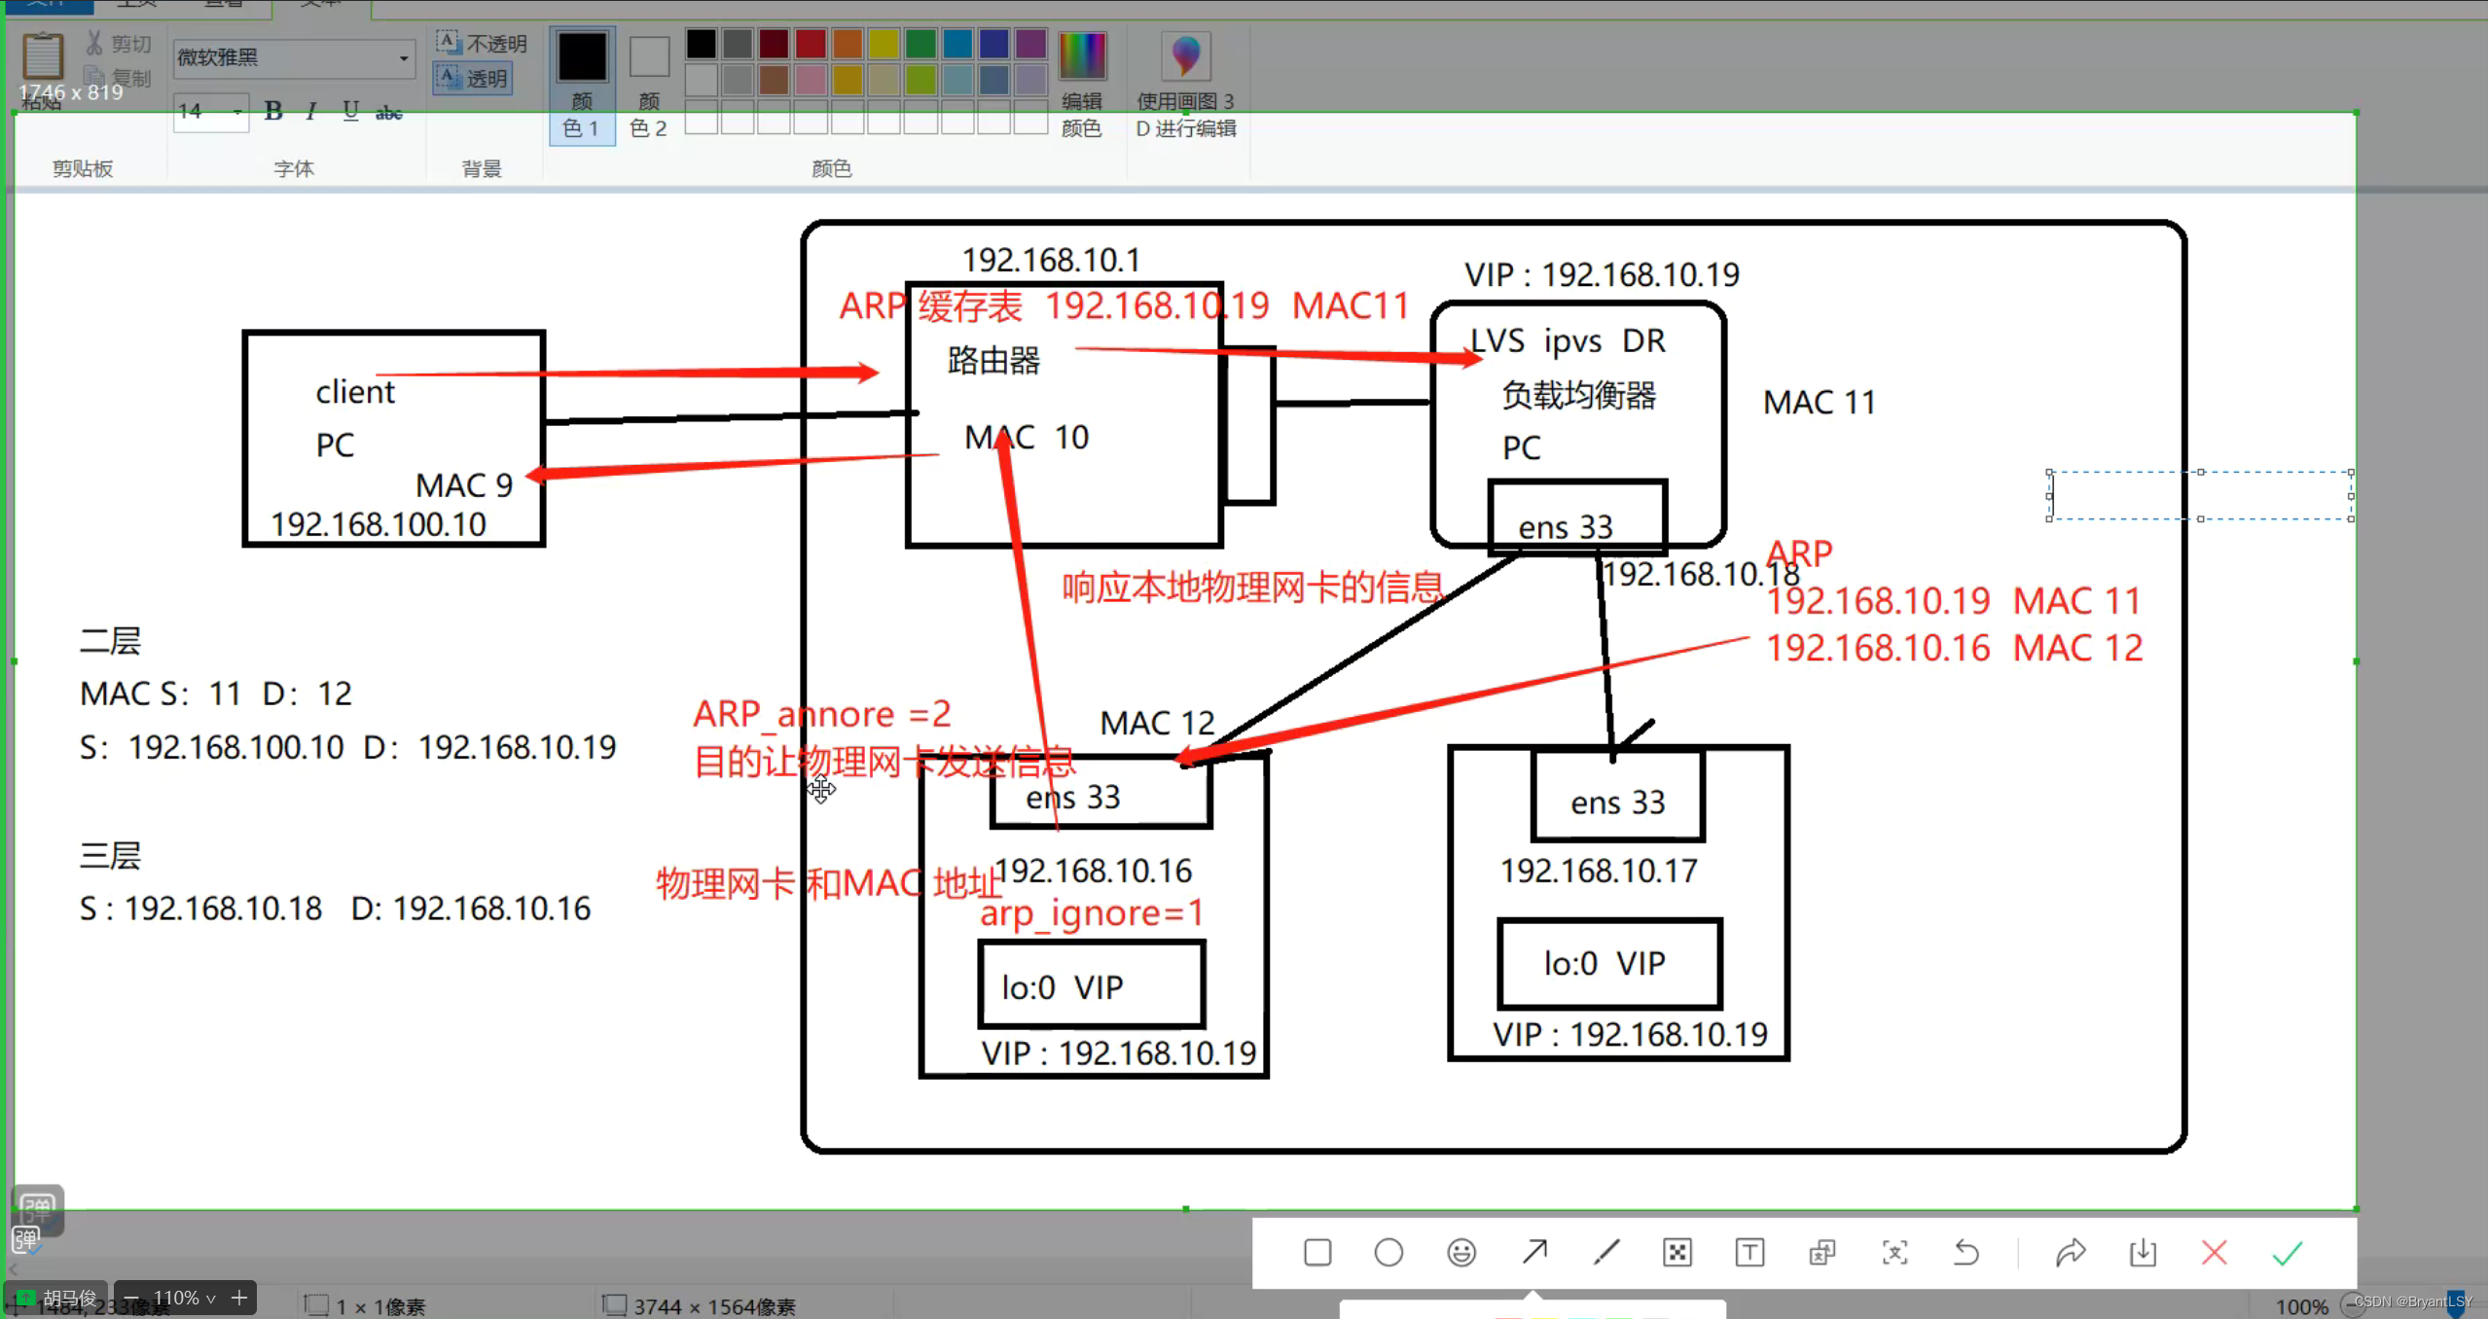Select the 颜色 2 color slot
Image resolution: width=2489 pixels, height=1319 pixels.
649,86
